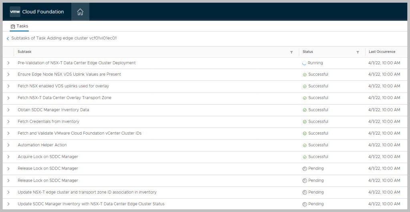The height and width of the screenshot is (212, 410).
Task: Expand Update NSX-T edge cluster and transport zone row
Action: [x=8, y=192]
